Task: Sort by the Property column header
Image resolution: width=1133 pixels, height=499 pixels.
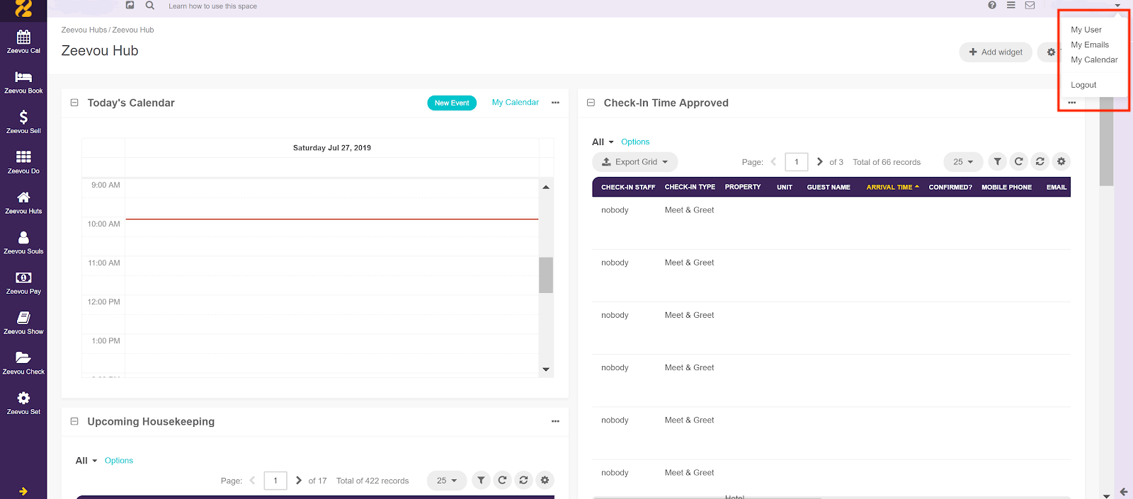Action: click(743, 187)
